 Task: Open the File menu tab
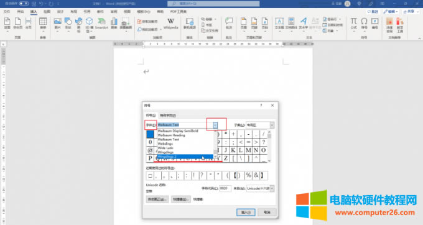pos(7,12)
